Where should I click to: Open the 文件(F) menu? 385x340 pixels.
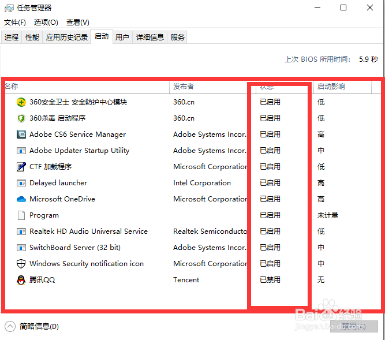click(15, 23)
